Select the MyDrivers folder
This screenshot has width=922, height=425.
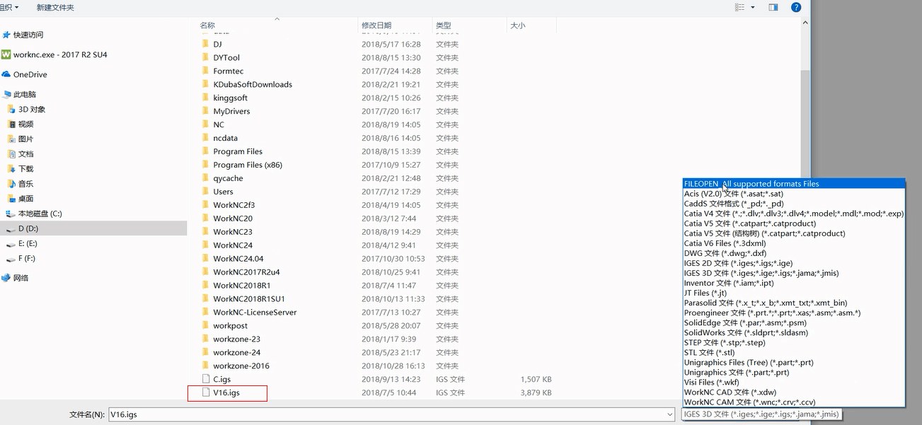point(231,111)
